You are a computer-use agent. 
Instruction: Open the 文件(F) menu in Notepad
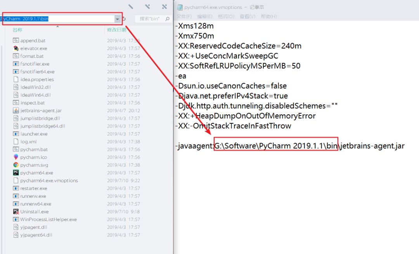click(x=184, y=16)
